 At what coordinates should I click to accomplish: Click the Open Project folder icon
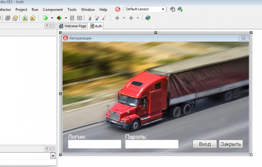pos(15,18)
